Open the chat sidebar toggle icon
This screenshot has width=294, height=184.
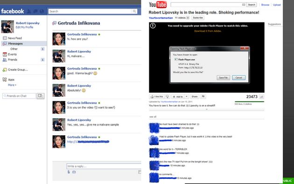[40, 96]
